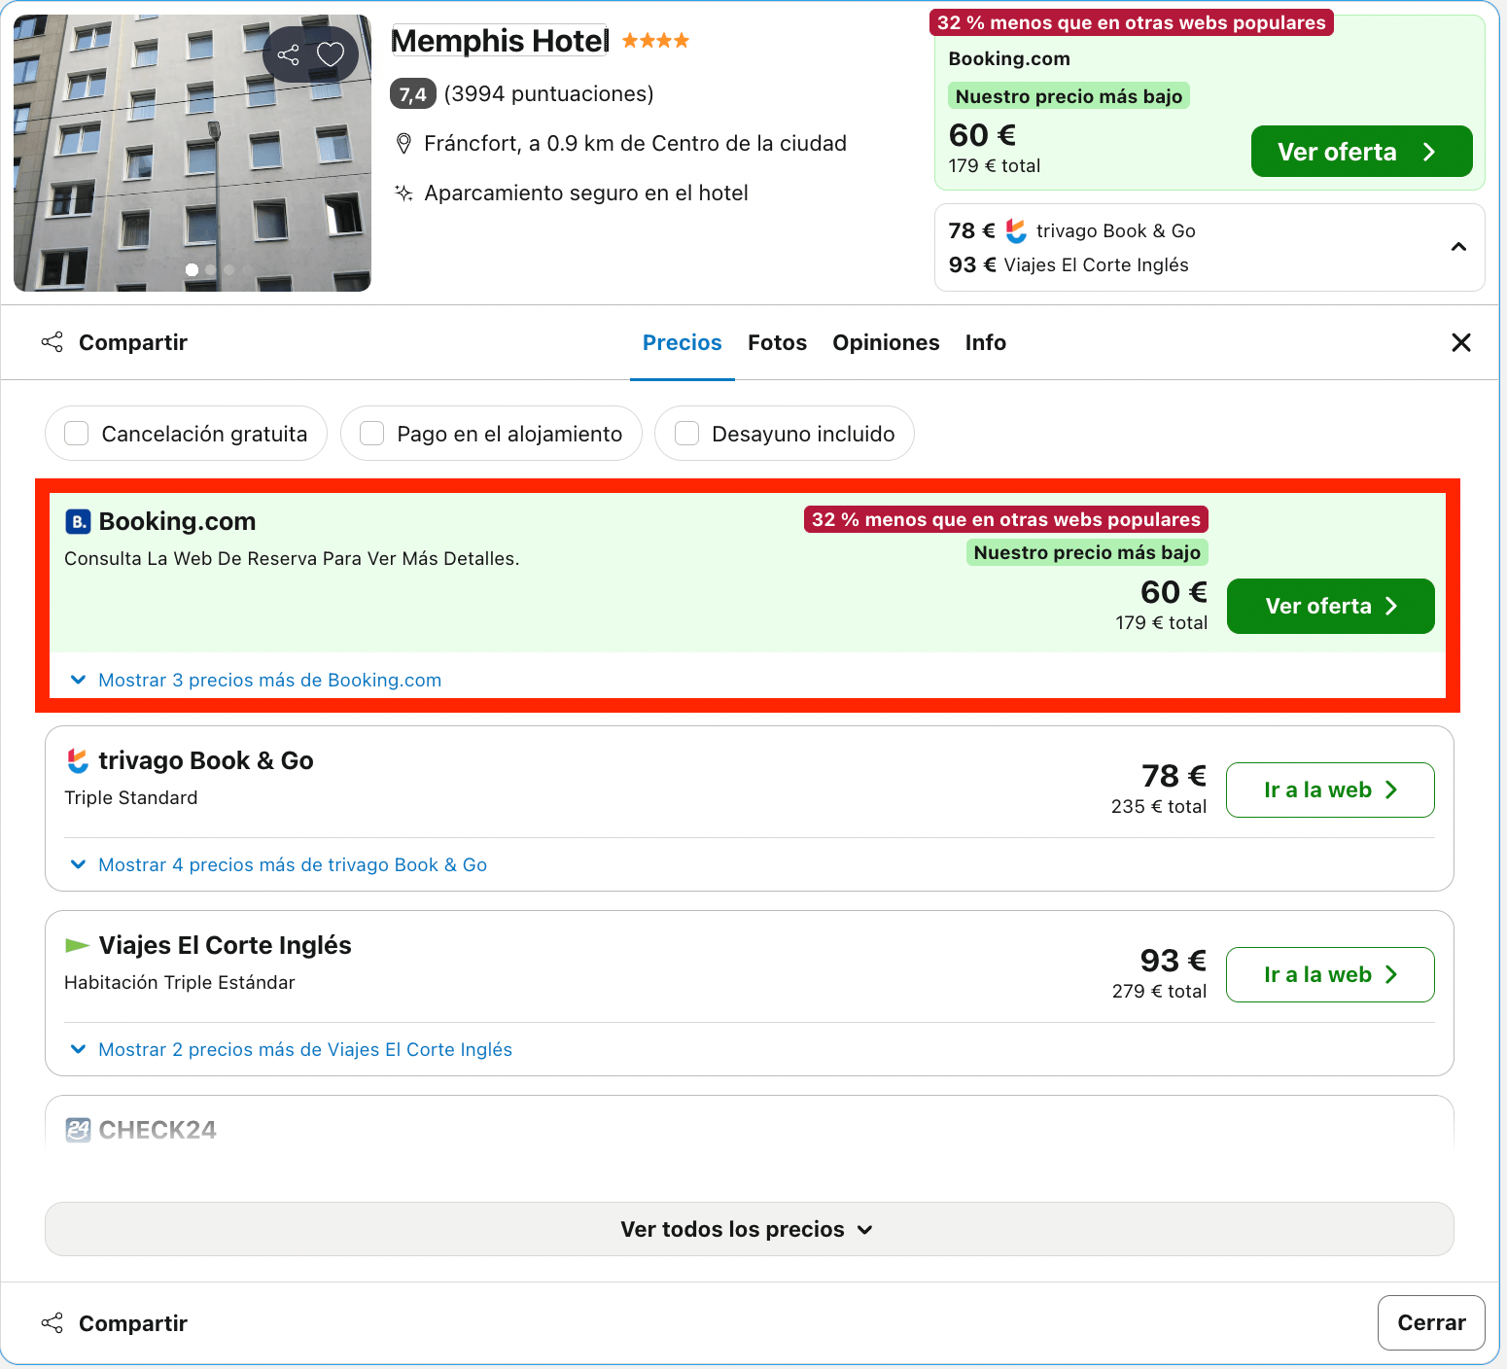Click the CHECK24 logo icon
This screenshot has width=1507, height=1369.
[78, 1130]
